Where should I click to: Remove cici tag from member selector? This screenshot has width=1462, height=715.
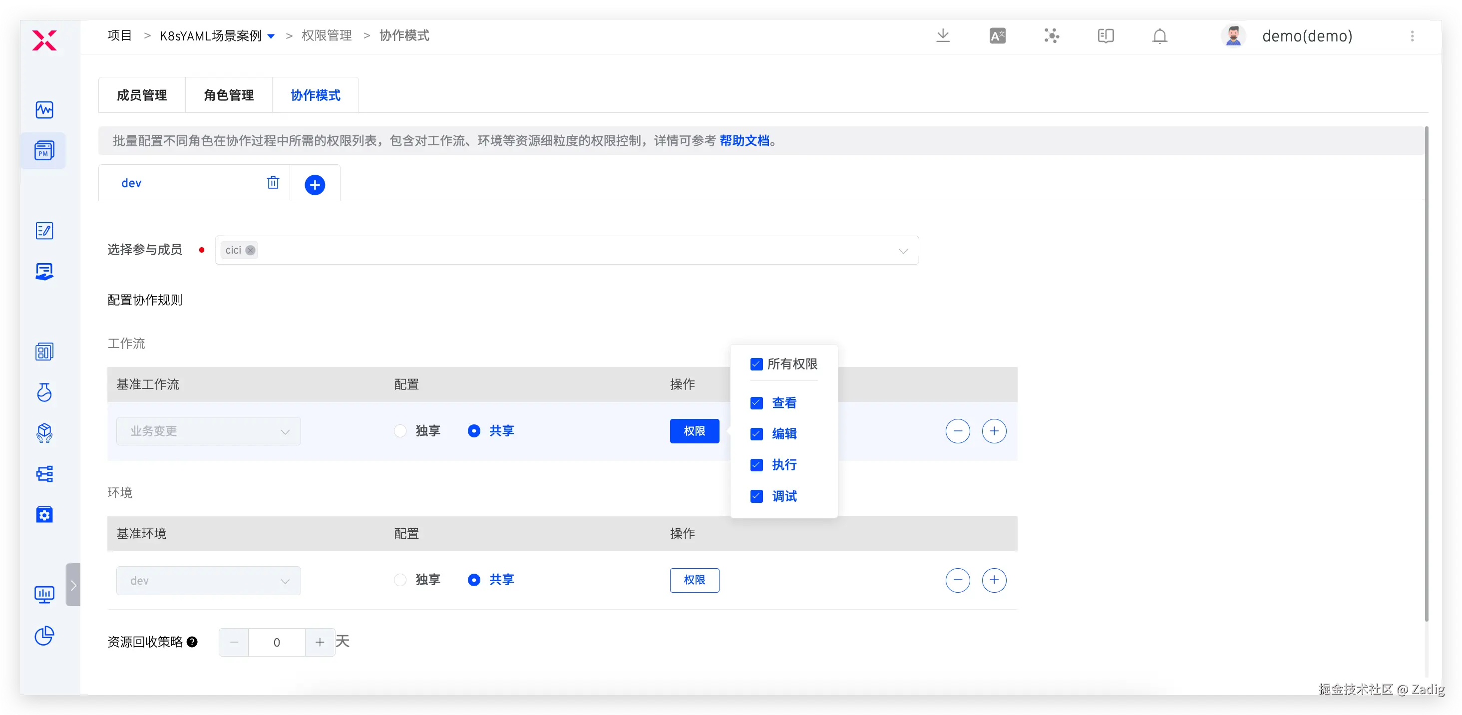(x=250, y=250)
